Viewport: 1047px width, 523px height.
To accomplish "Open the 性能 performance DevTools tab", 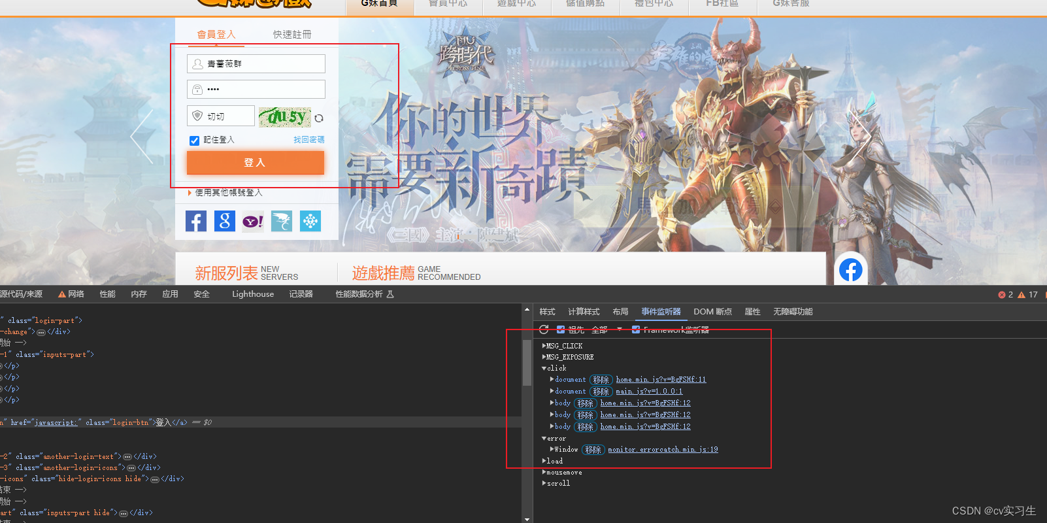I will [107, 294].
